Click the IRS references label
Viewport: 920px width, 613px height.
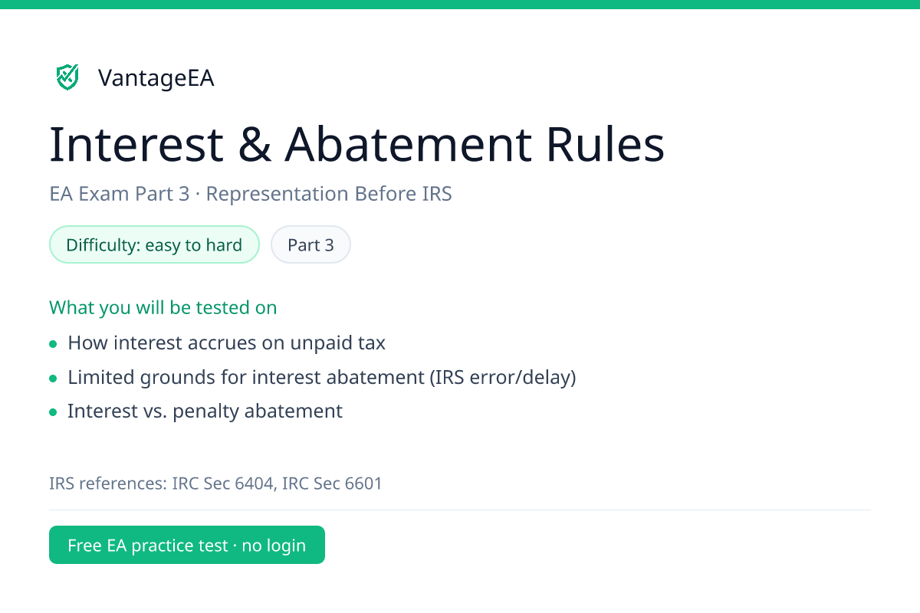pyautogui.click(x=108, y=484)
